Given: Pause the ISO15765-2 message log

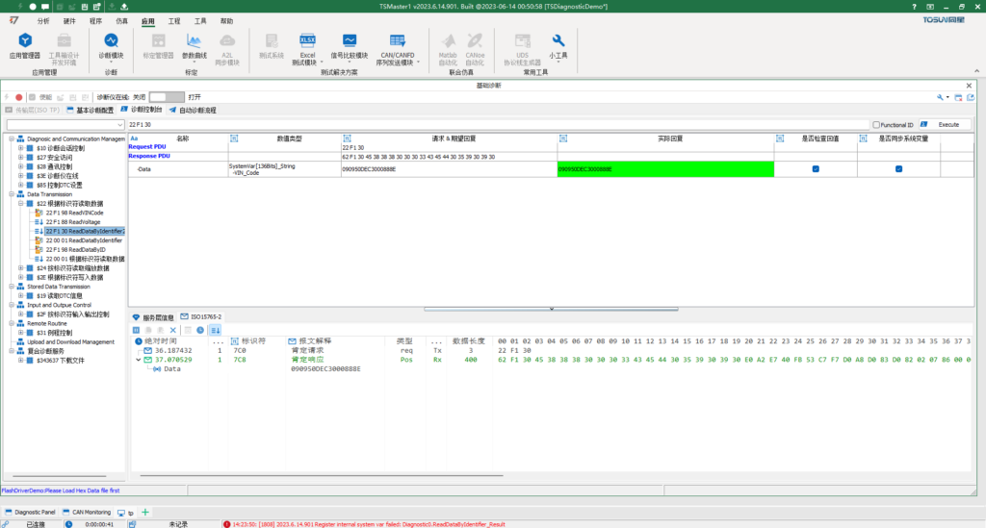Looking at the screenshot, I should (137, 330).
